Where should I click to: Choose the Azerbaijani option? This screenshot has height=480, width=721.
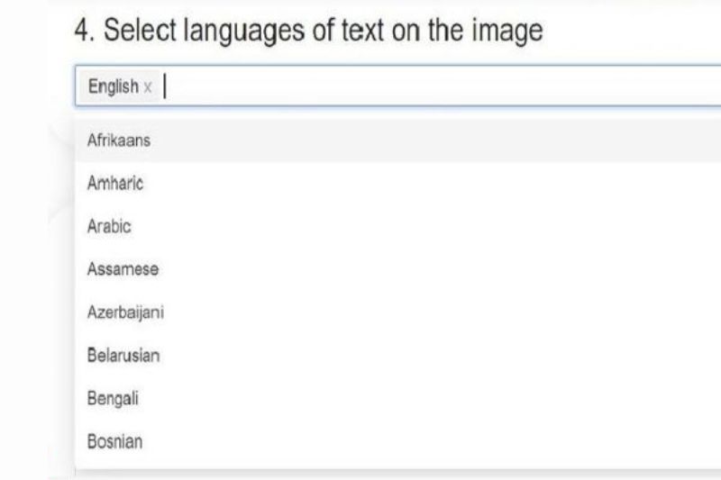pos(125,312)
